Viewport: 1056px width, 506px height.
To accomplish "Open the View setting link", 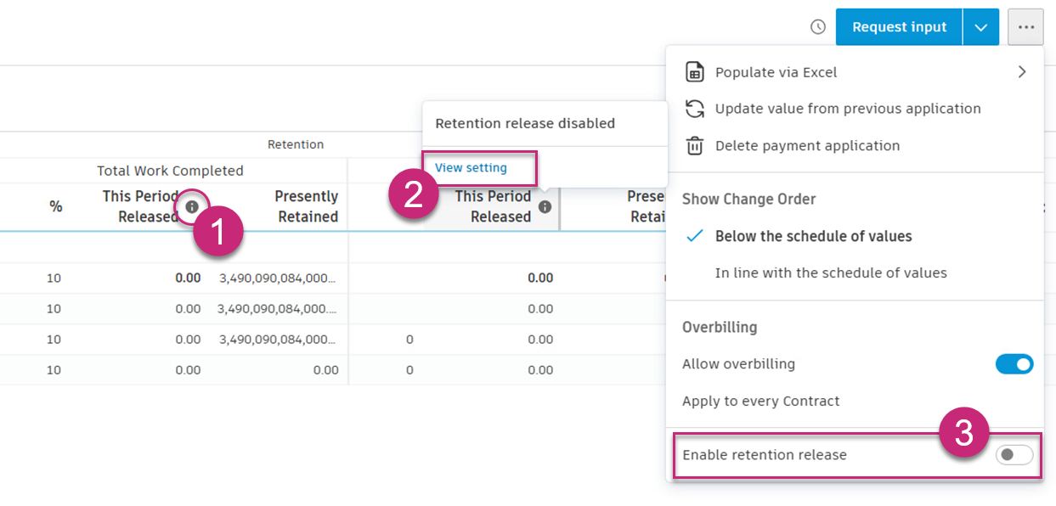I will (x=471, y=168).
